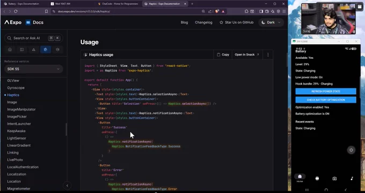365x193 pixels.
Task: Open the Learn icon in docs sidebar
Action: pos(57,49)
